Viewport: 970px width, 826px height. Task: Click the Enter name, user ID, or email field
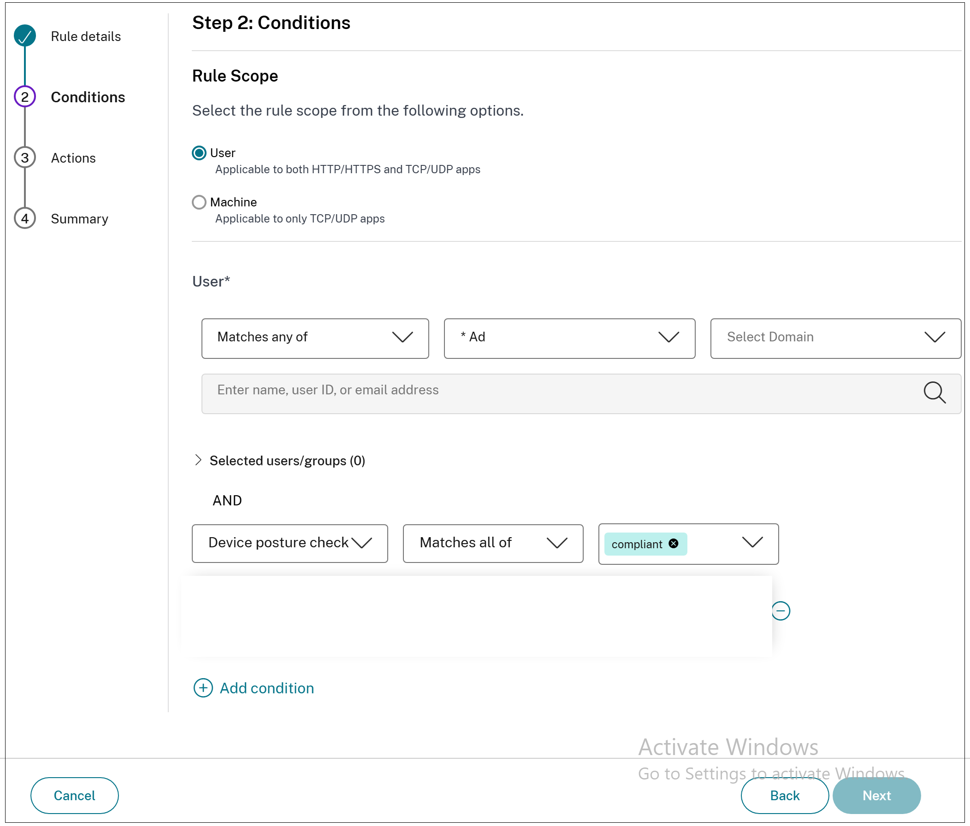point(581,394)
